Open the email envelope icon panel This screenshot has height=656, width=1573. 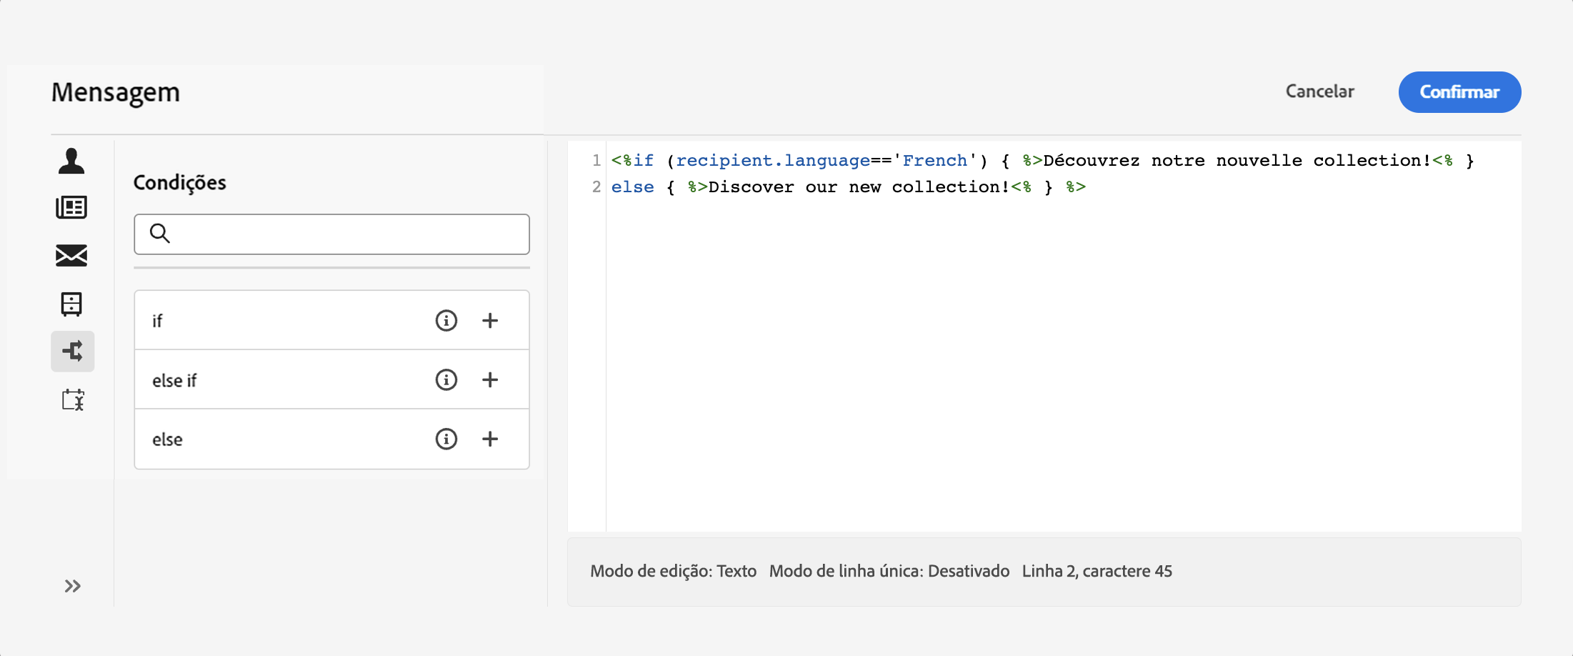pos(71,255)
